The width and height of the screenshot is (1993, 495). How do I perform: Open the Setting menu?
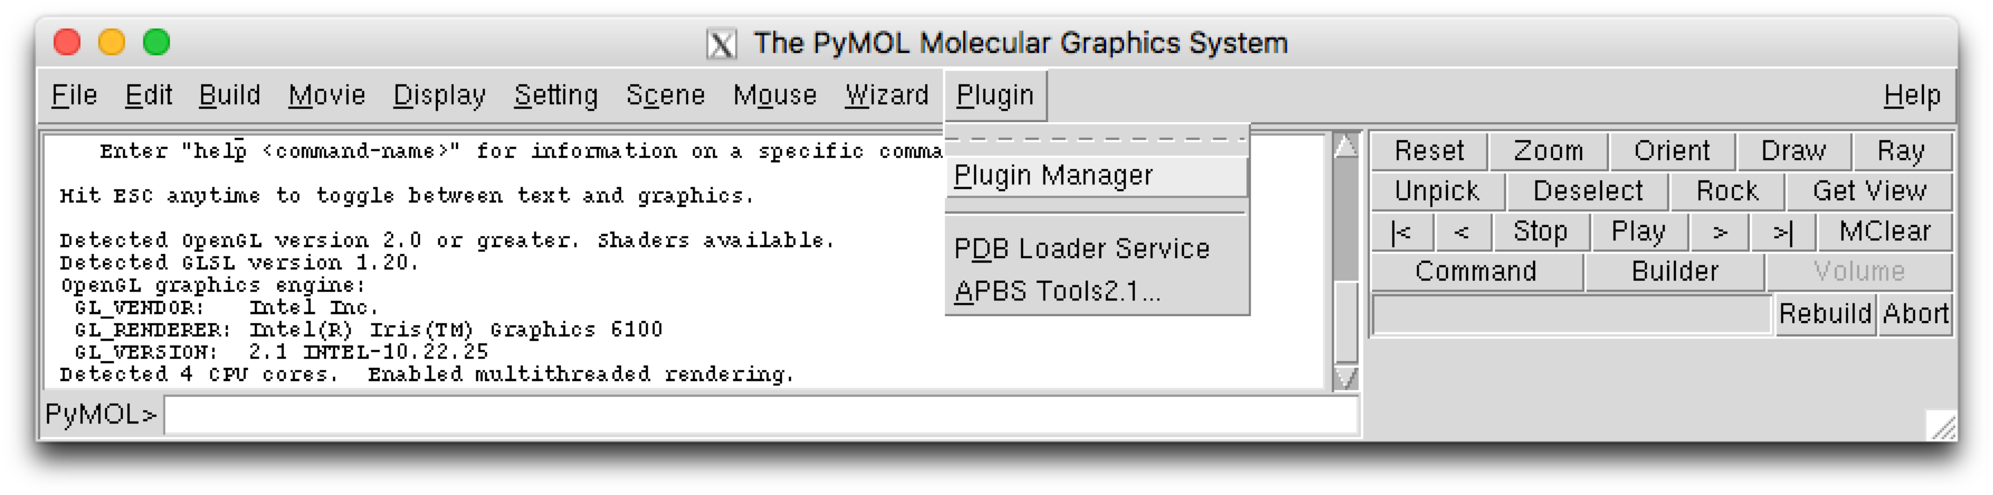click(556, 96)
